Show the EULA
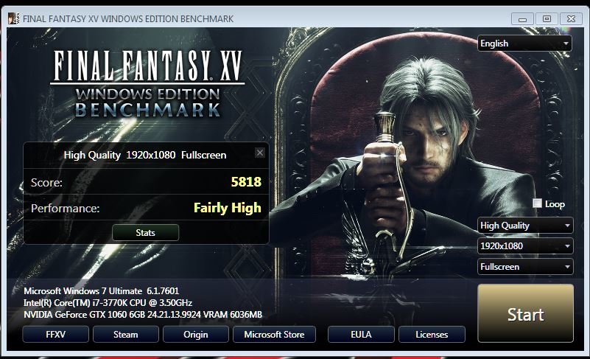The image size is (590, 359). pos(361,334)
